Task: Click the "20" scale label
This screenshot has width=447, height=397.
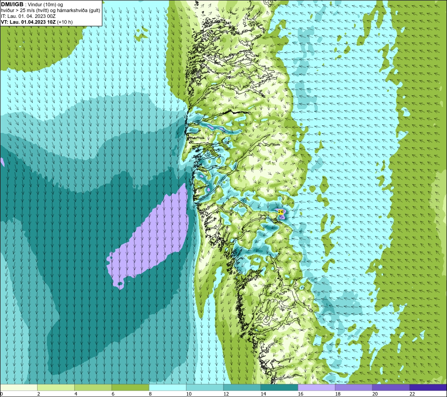Action: coord(375,394)
